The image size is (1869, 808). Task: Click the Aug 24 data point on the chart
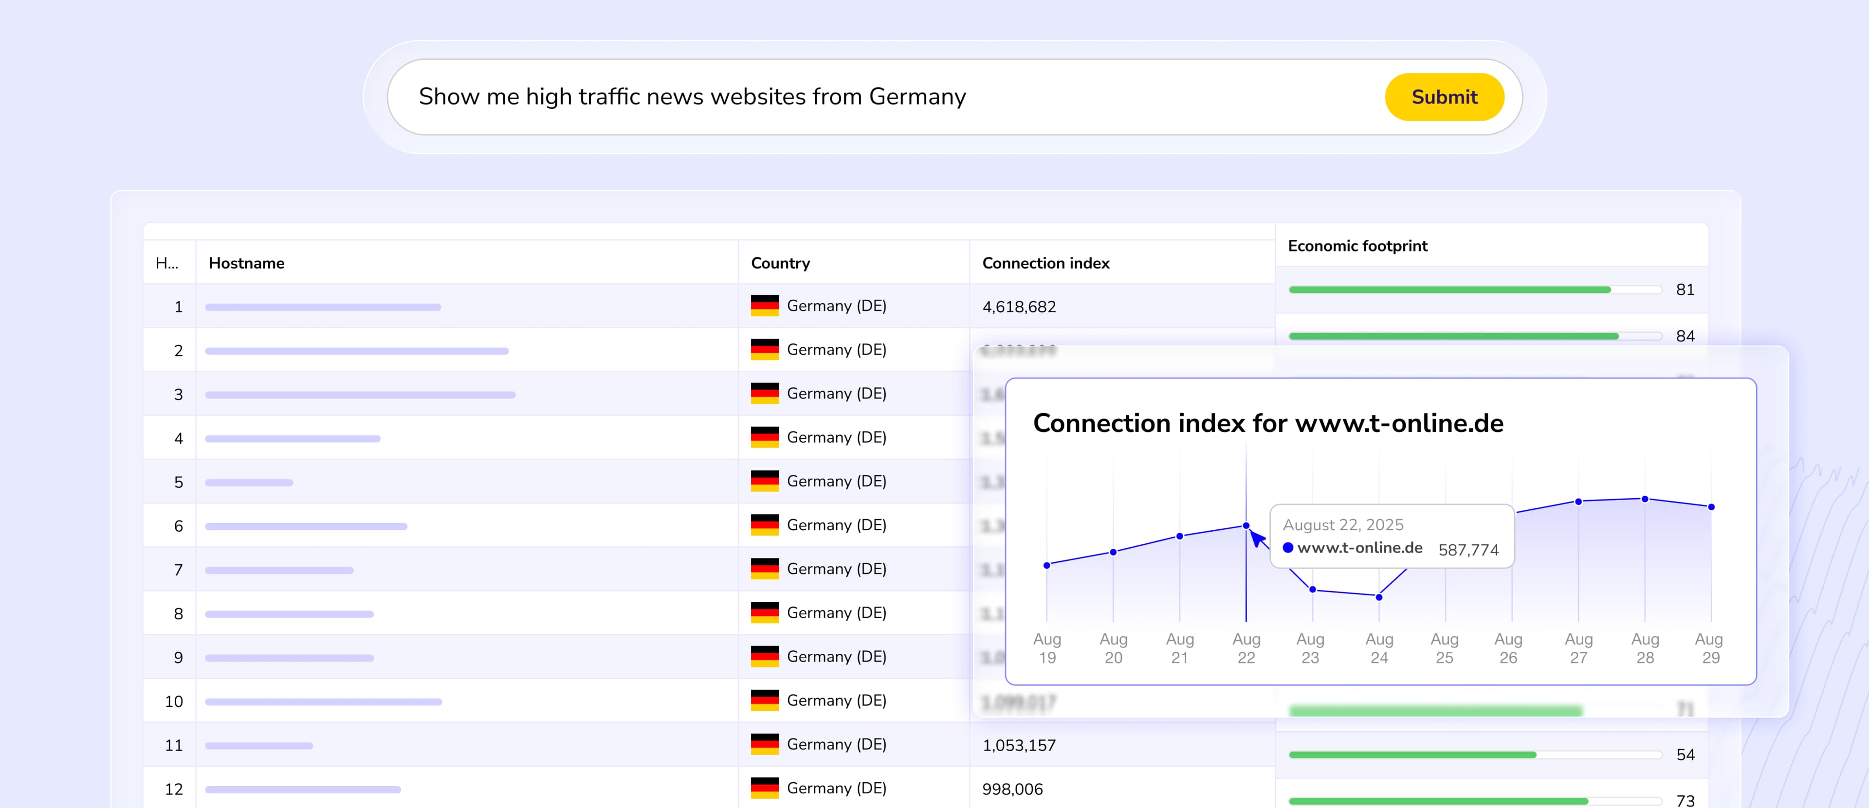(1378, 597)
